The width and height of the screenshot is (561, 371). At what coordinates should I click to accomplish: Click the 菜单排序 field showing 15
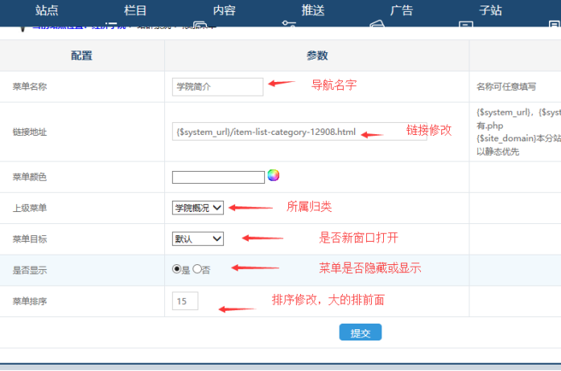click(x=185, y=301)
